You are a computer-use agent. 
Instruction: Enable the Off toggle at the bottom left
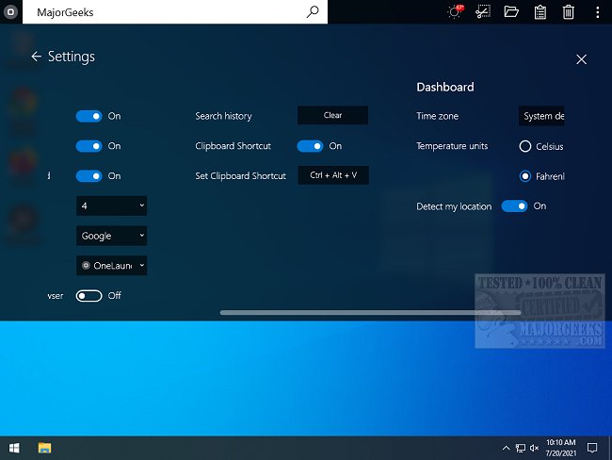(x=89, y=296)
